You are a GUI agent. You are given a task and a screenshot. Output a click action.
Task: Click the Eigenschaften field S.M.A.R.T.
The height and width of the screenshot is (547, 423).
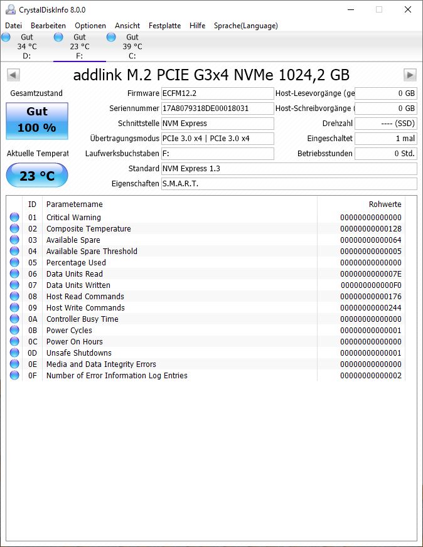point(289,184)
